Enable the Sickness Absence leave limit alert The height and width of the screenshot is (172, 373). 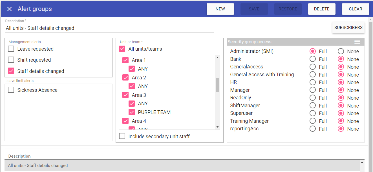(x=11, y=90)
